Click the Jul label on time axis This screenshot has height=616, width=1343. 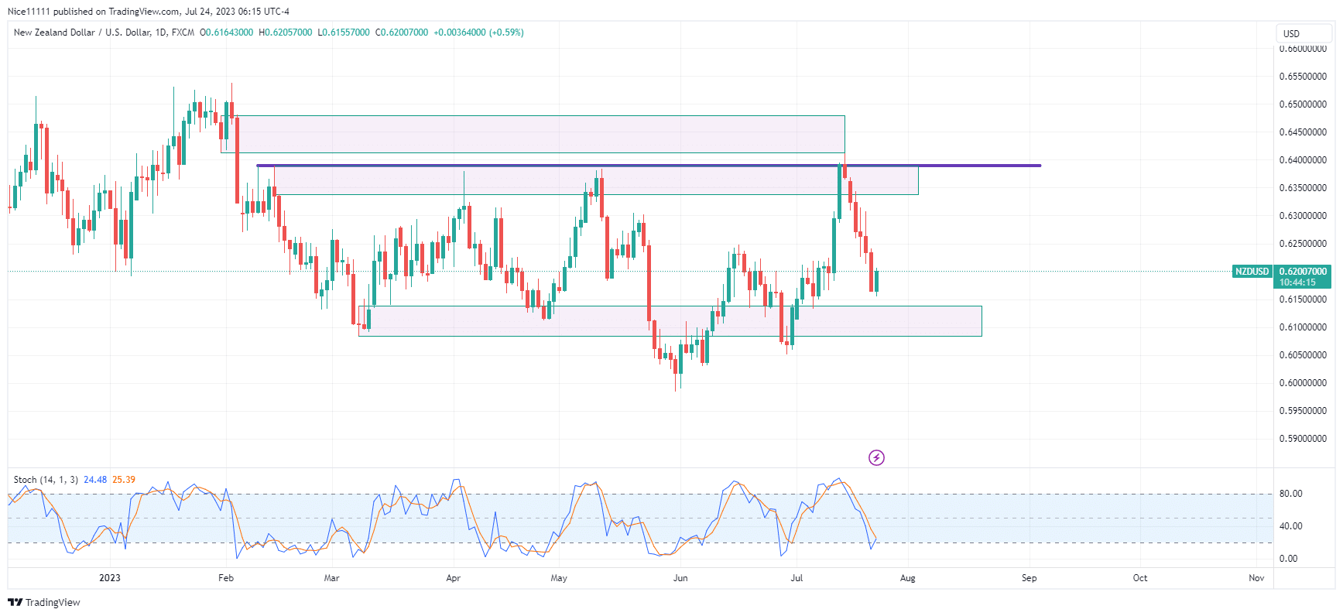797,578
